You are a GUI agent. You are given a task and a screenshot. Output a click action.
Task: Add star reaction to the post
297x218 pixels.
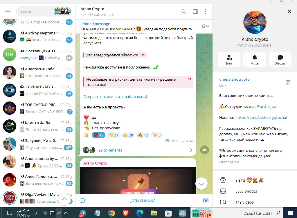pyautogui.click(x=87, y=135)
